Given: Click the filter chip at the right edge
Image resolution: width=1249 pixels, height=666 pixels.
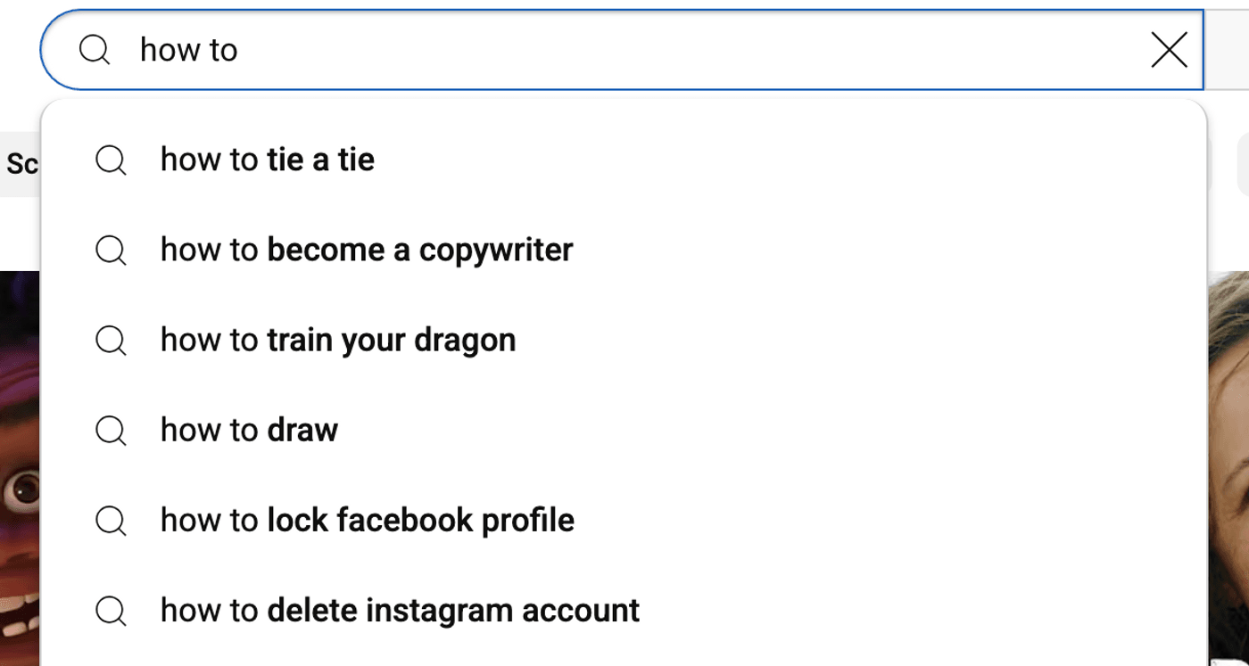Looking at the screenshot, I should [x=1242, y=164].
